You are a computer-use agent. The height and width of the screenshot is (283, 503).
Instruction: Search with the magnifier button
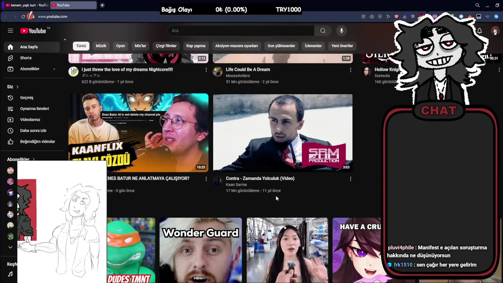pos(323,31)
